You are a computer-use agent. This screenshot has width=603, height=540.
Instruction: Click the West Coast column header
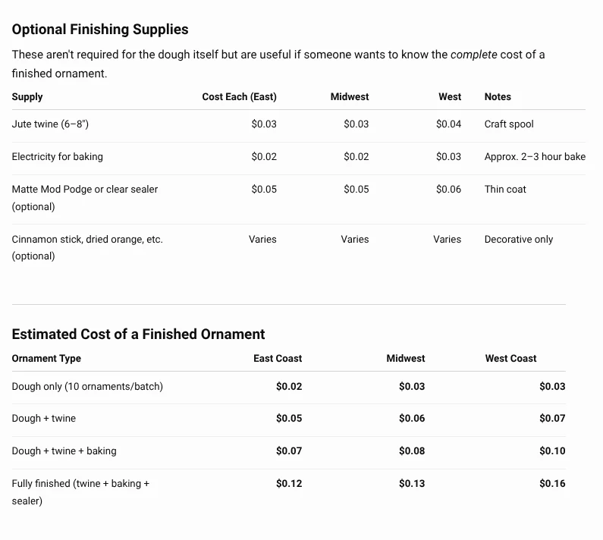point(510,358)
